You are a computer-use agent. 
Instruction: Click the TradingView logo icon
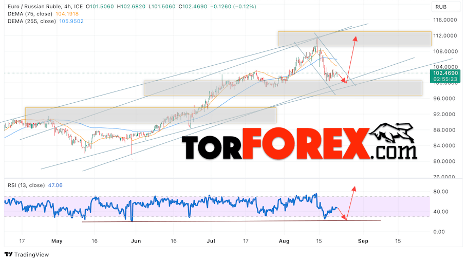[8, 255]
